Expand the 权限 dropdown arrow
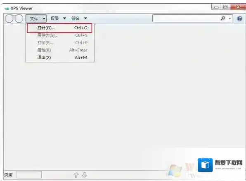Viewport: 246px width, 181px height. pyautogui.click(x=64, y=19)
